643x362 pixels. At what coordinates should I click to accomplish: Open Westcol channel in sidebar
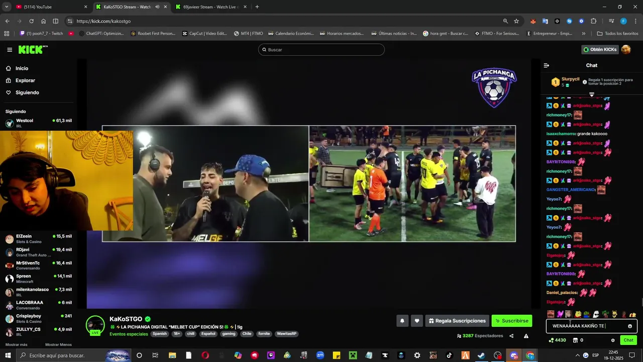[x=38, y=123]
